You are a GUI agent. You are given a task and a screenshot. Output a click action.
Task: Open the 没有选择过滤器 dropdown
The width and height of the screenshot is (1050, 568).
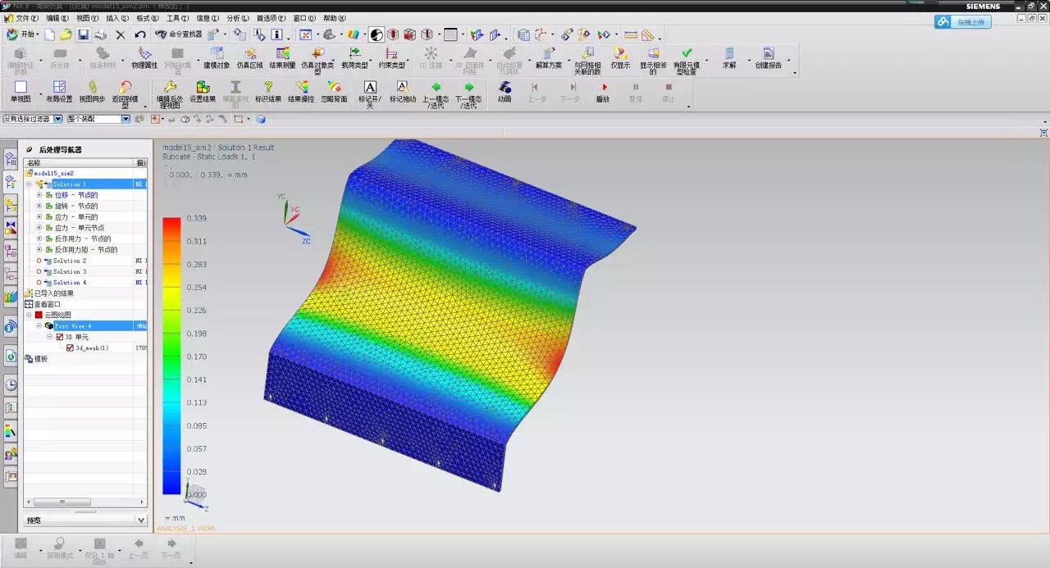pos(33,119)
